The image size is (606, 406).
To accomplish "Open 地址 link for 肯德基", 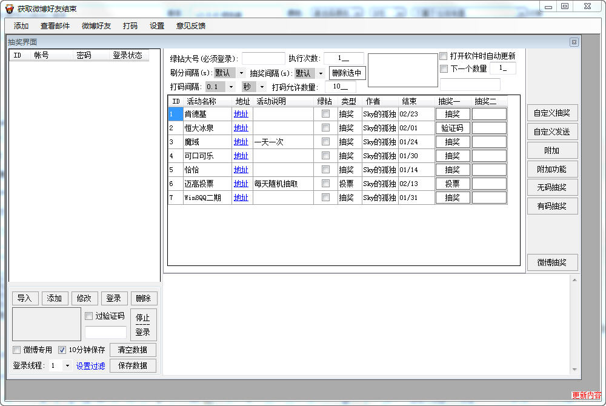I will tap(241, 114).
